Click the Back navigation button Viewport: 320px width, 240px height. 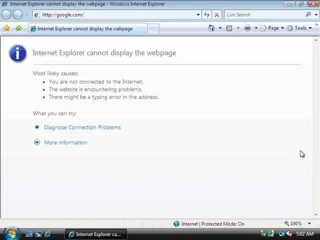point(6,15)
